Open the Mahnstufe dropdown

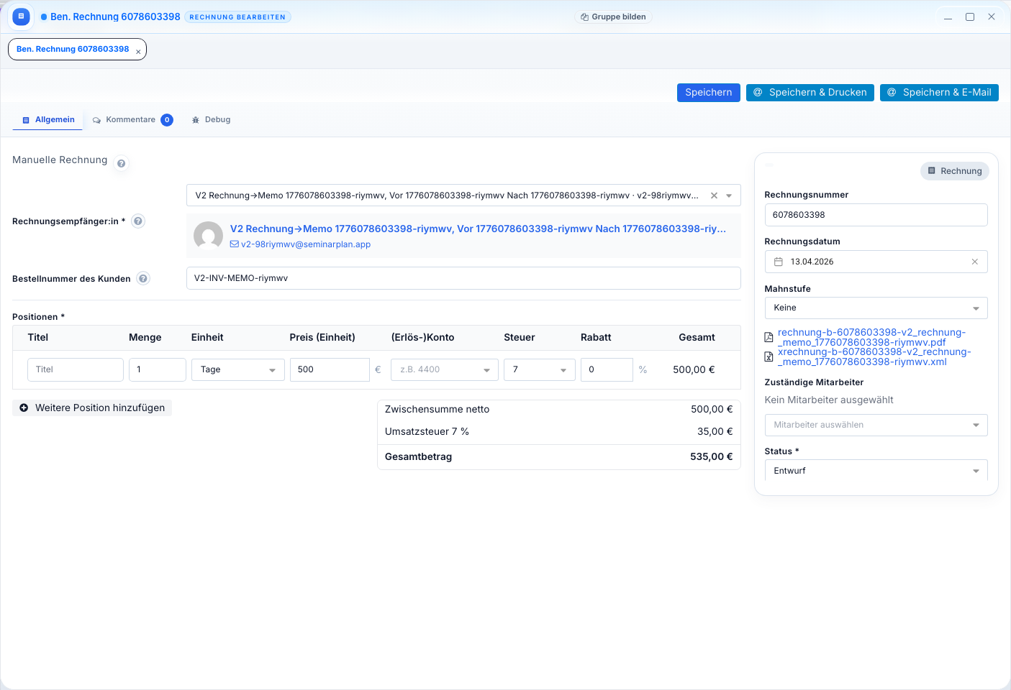tap(875, 308)
